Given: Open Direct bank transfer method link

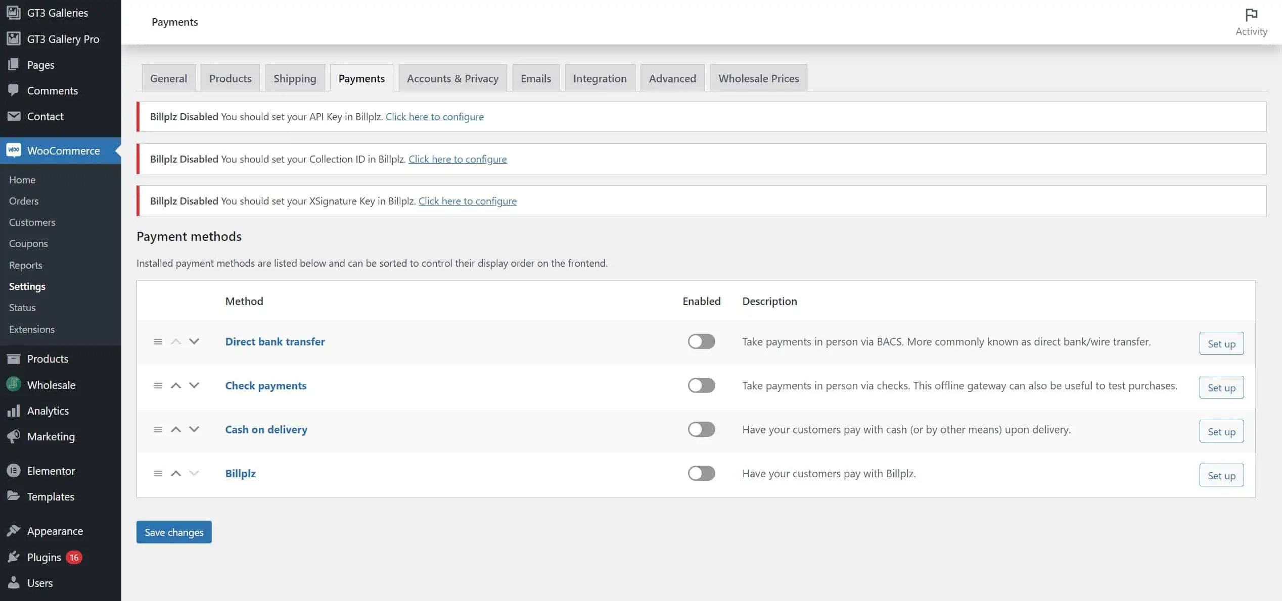Looking at the screenshot, I should click(x=275, y=341).
